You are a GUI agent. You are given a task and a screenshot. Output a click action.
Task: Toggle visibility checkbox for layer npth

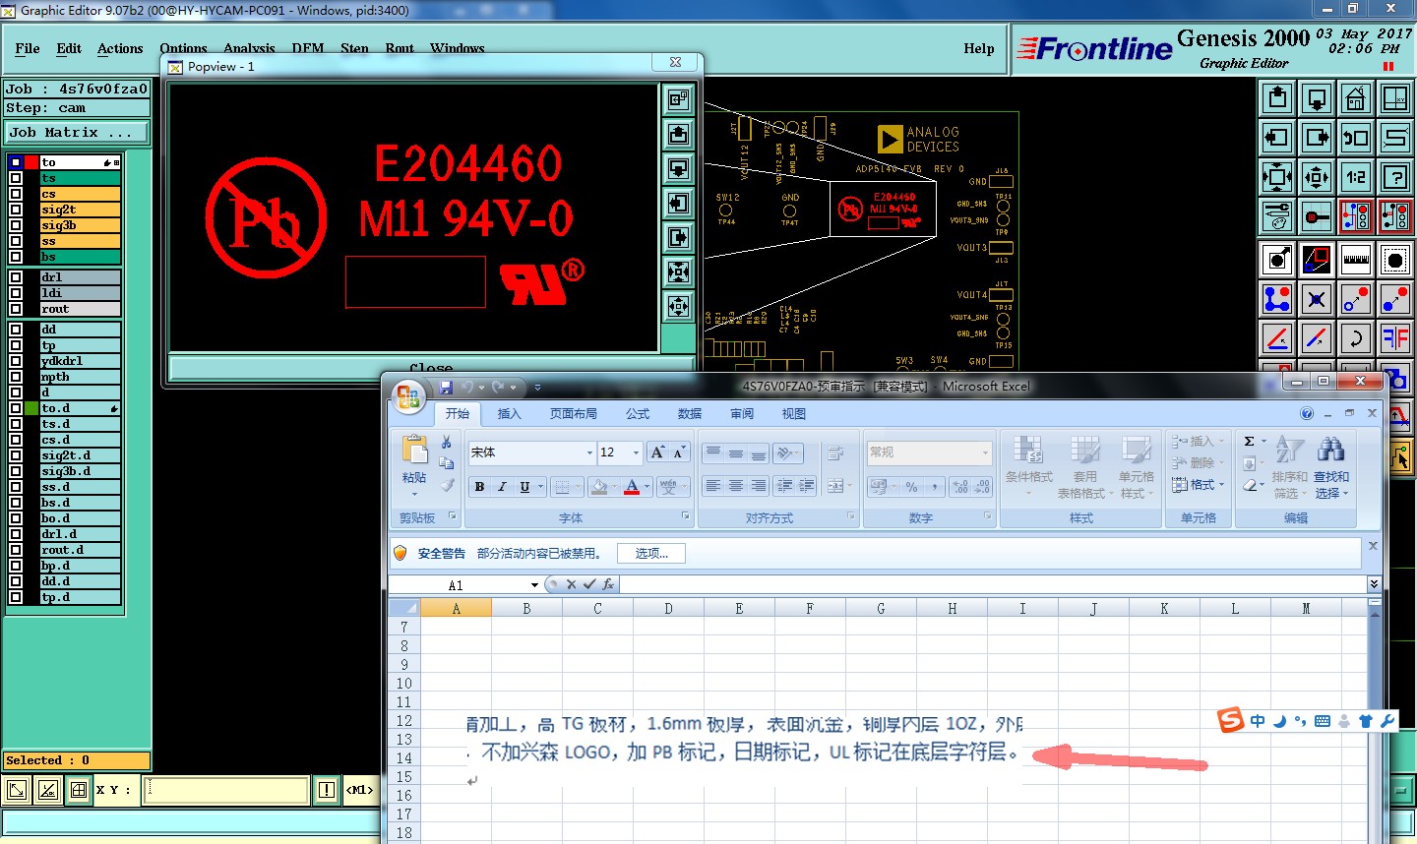pos(16,377)
